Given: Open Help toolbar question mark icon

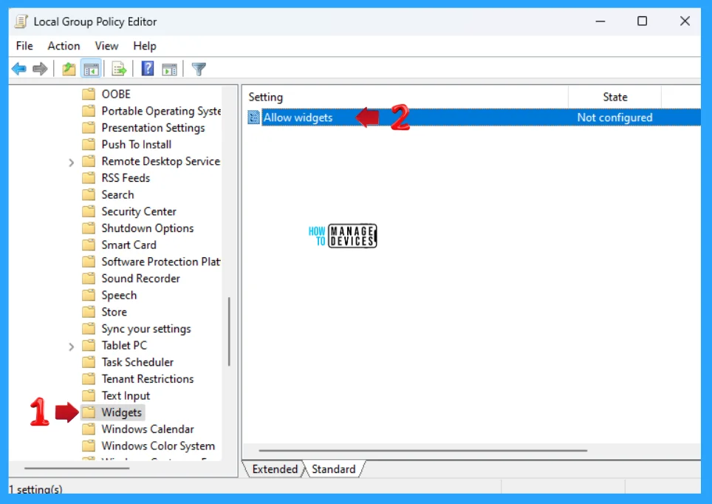Looking at the screenshot, I should 148,69.
